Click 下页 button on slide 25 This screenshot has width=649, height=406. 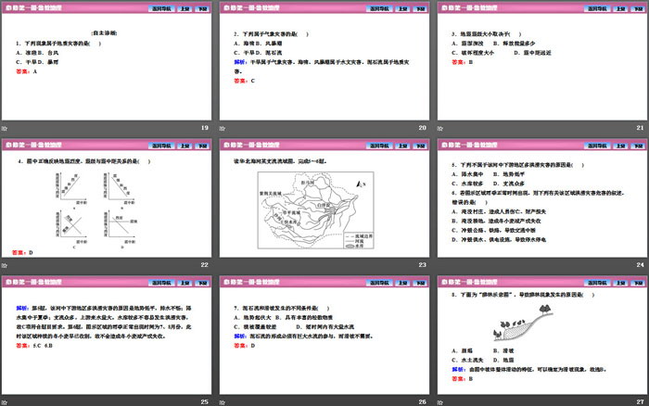[x=202, y=283]
